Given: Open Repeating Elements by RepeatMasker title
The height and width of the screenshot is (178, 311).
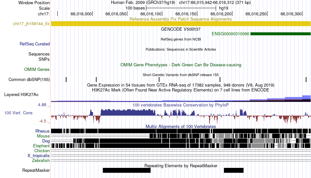Looking at the screenshot, I should point(181,166).
